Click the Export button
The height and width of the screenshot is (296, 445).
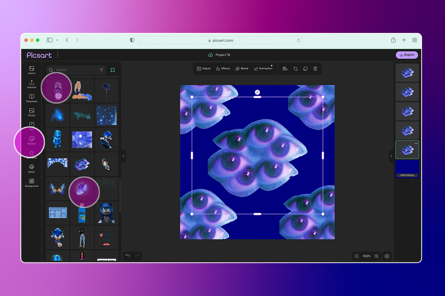[x=407, y=55]
